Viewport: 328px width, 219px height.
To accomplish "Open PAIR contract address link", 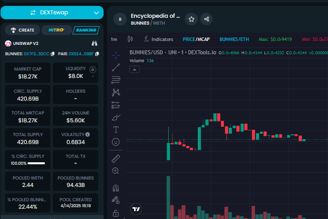I will point(81,54).
